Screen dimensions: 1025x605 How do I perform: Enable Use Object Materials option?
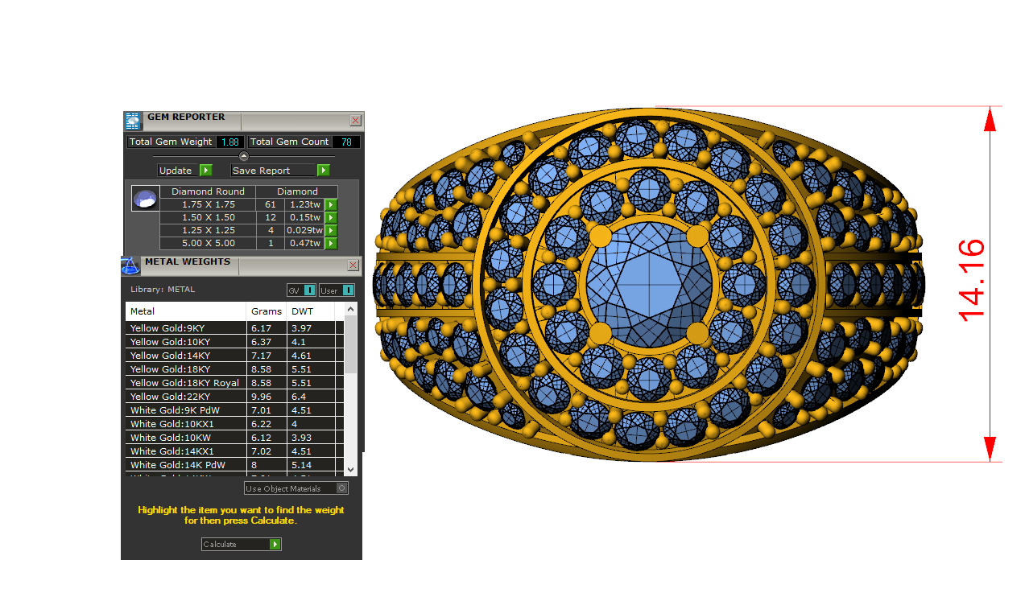pos(341,488)
